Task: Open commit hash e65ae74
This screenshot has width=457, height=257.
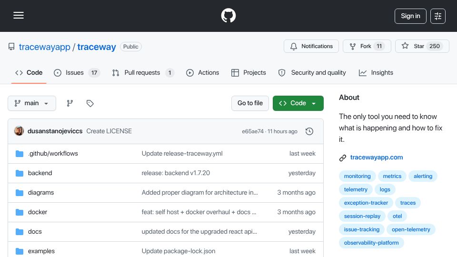Action: [x=253, y=131]
